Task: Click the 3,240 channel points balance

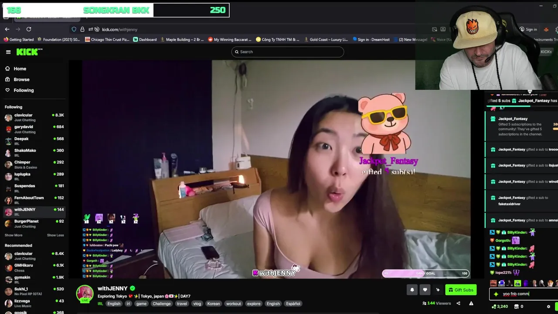Action: coord(500,307)
